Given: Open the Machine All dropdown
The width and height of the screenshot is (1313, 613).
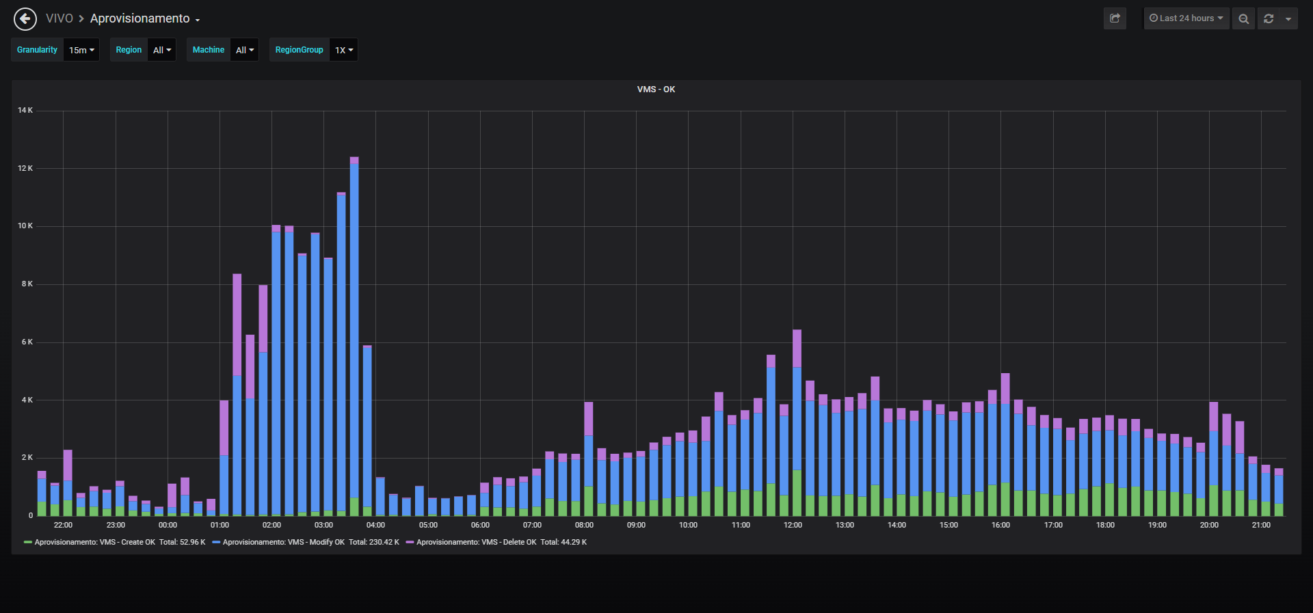Looking at the screenshot, I should tap(245, 50).
